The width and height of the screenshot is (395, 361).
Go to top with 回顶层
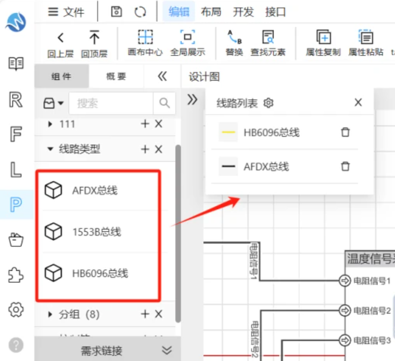[94, 44]
